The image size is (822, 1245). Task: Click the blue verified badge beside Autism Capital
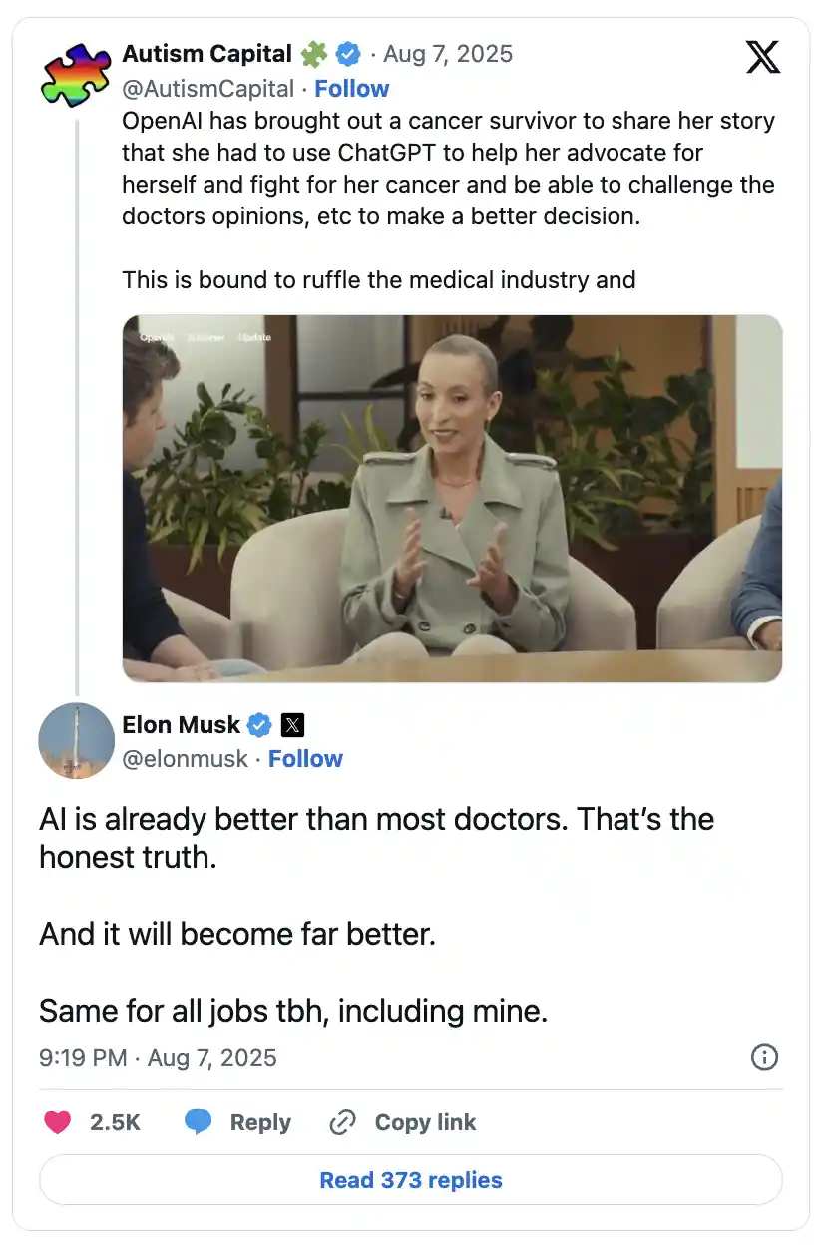348,54
